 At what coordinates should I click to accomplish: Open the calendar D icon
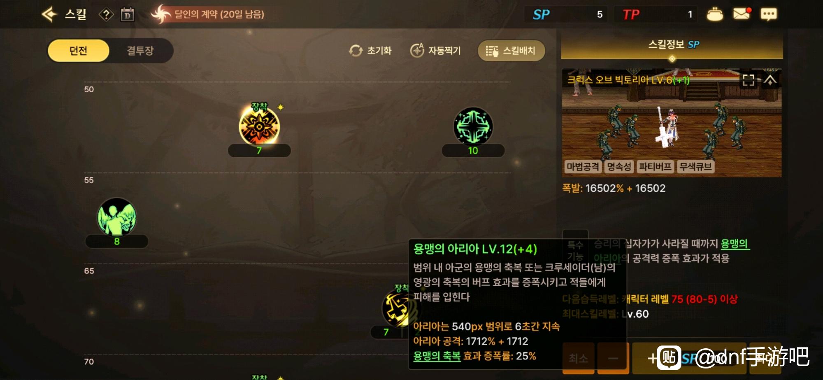pos(127,15)
